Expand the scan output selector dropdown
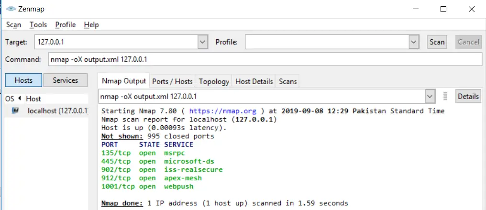This screenshot has width=486, height=210. [429, 96]
